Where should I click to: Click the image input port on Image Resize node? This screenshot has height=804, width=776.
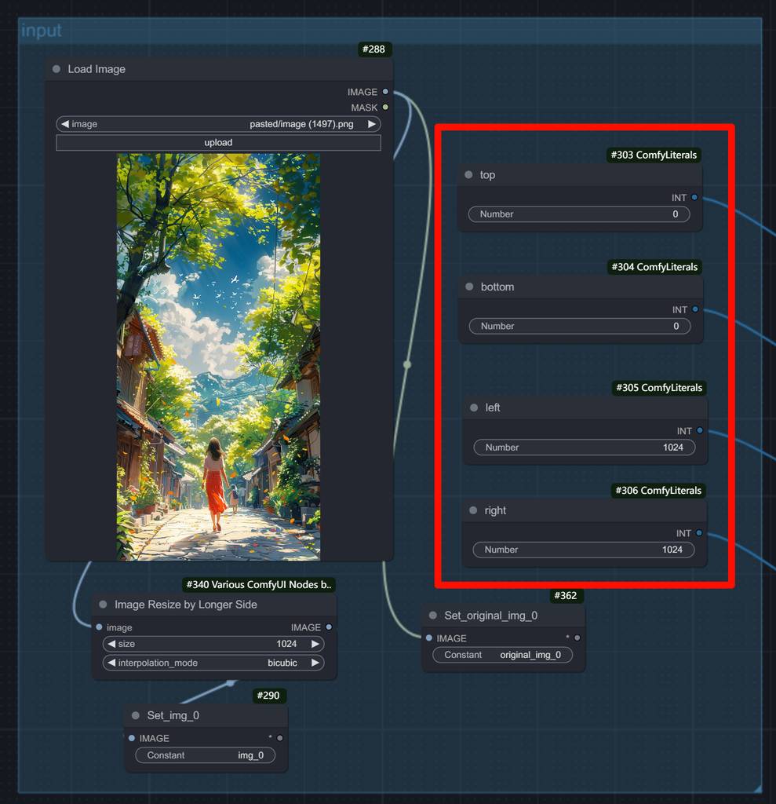99,627
